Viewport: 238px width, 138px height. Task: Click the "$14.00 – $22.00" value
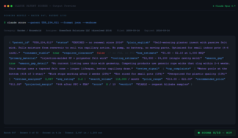pos(179,79)
